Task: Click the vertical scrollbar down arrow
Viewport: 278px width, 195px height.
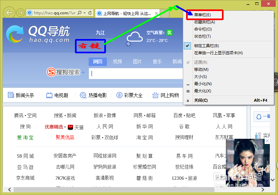Action: tap(273, 180)
